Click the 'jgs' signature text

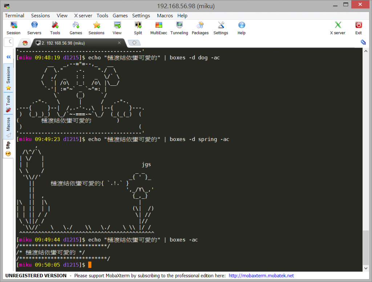146,165
